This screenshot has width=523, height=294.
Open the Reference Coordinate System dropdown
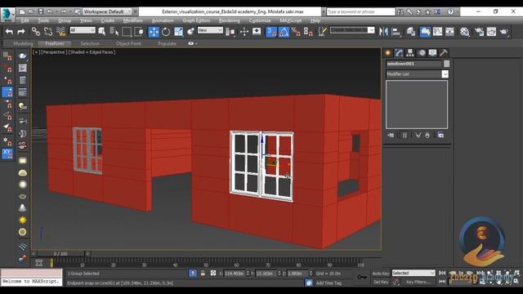(210, 30)
